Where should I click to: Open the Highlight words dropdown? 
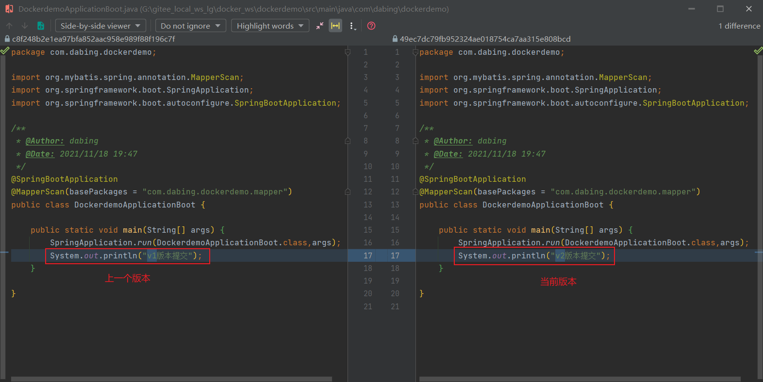point(270,26)
